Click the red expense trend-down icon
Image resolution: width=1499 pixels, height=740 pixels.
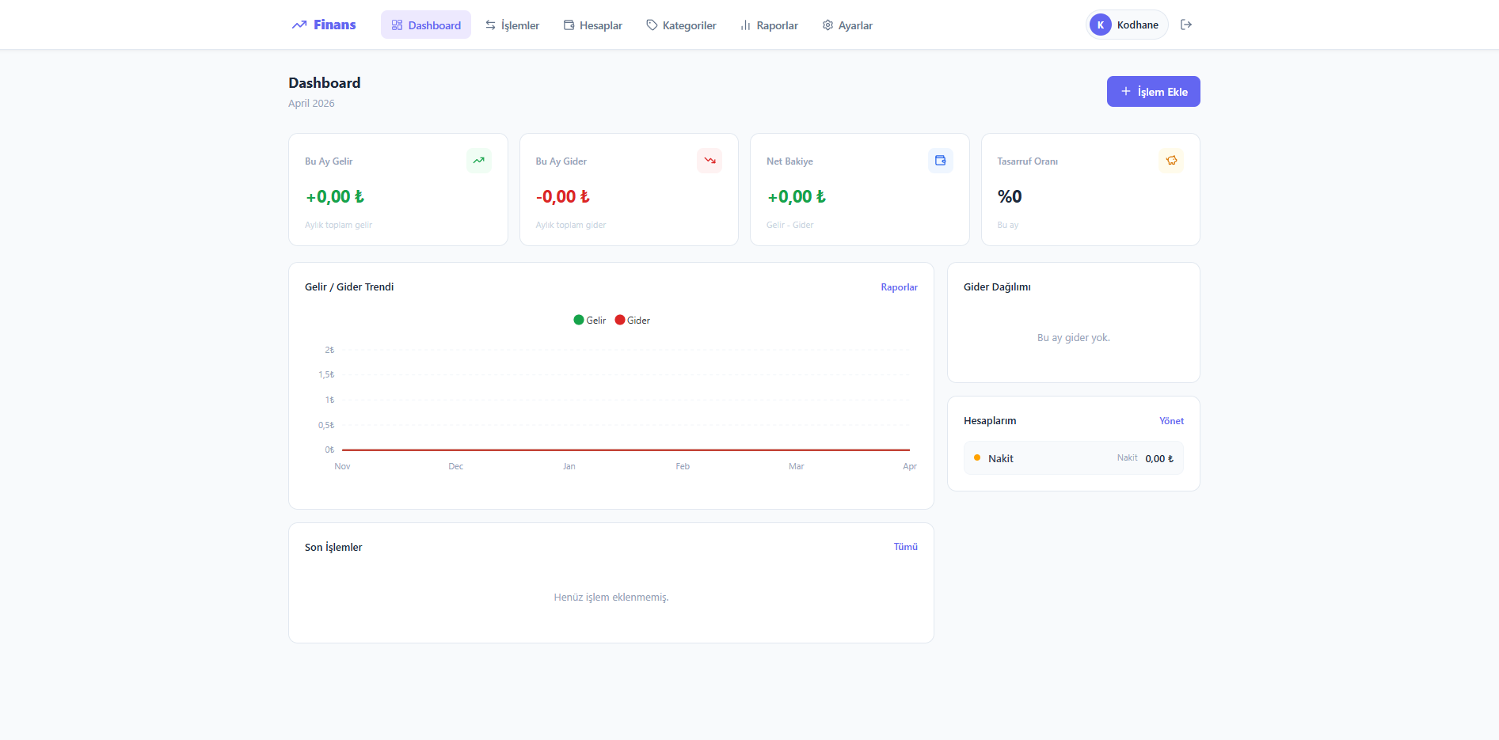tap(710, 161)
